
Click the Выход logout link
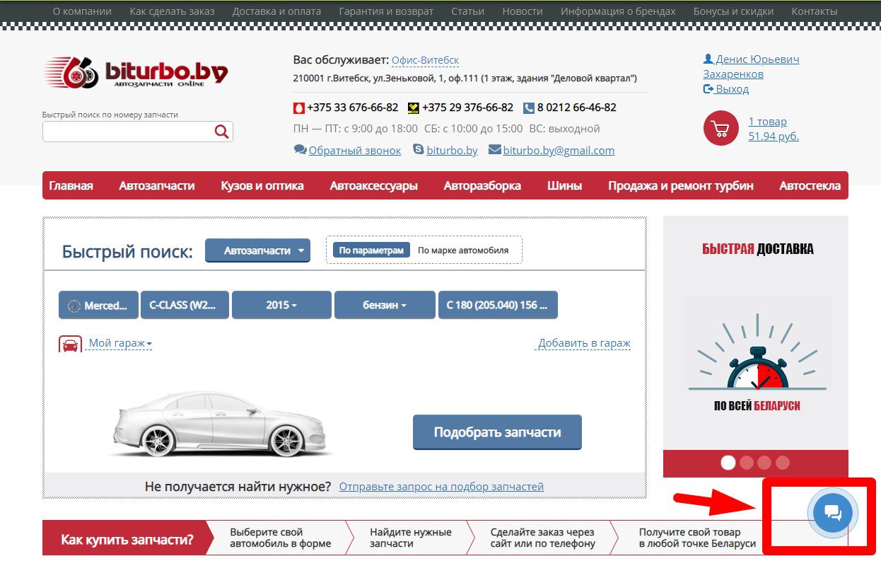click(x=732, y=89)
